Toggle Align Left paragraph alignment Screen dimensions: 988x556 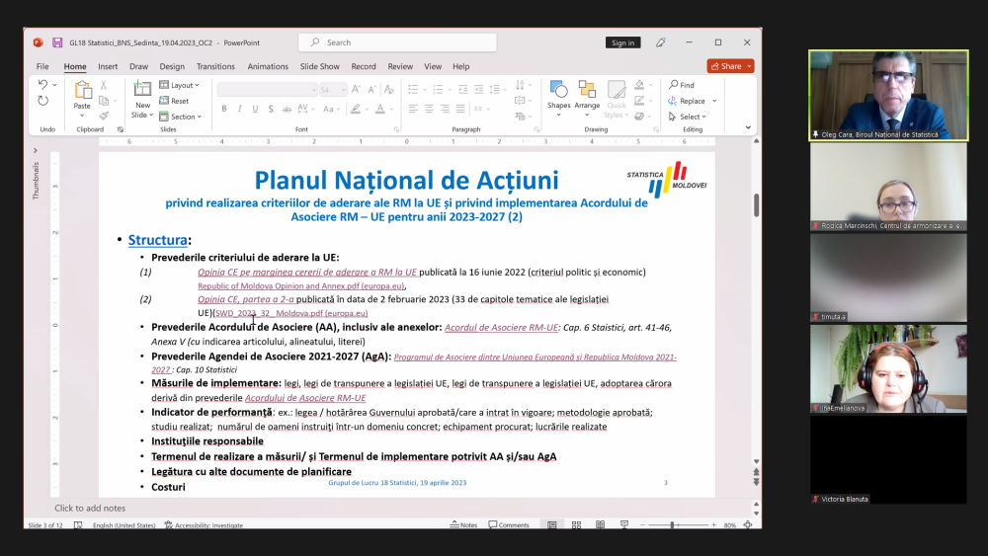click(x=413, y=109)
